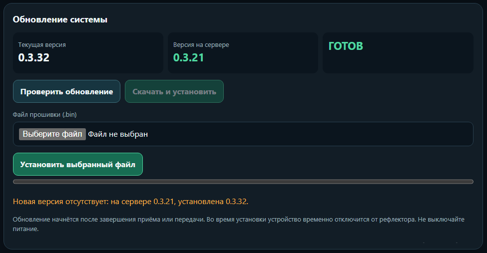Click на сервере 0.3.21 in orange message
Screen dimensions: 487x253
coord(143,202)
